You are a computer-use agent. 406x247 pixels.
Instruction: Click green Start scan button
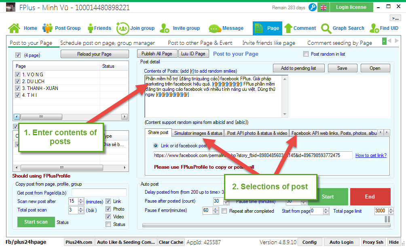[36, 222]
